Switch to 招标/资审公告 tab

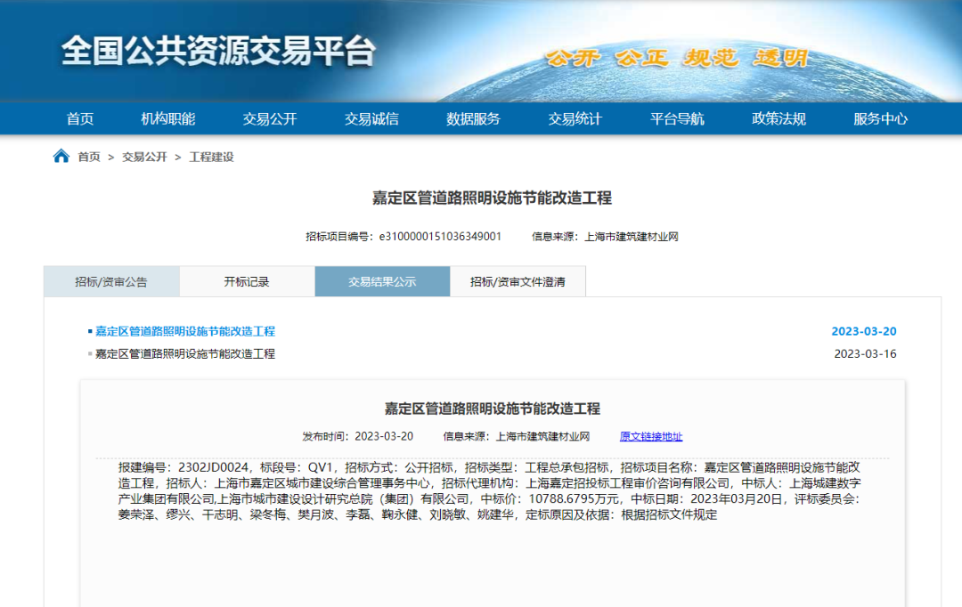coord(111,281)
